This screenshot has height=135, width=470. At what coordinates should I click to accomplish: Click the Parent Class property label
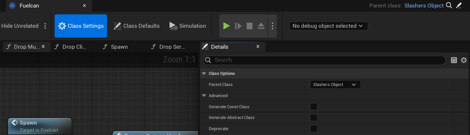click(221, 85)
